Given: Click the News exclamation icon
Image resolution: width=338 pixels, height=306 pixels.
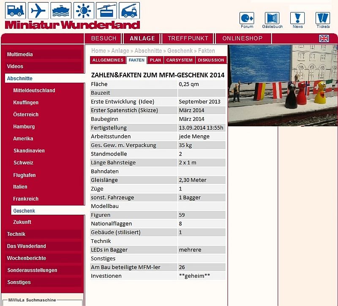Looking at the screenshot, I should coord(297,18).
